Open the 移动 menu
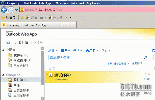This screenshot has width=155, height=100. (77, 50)
